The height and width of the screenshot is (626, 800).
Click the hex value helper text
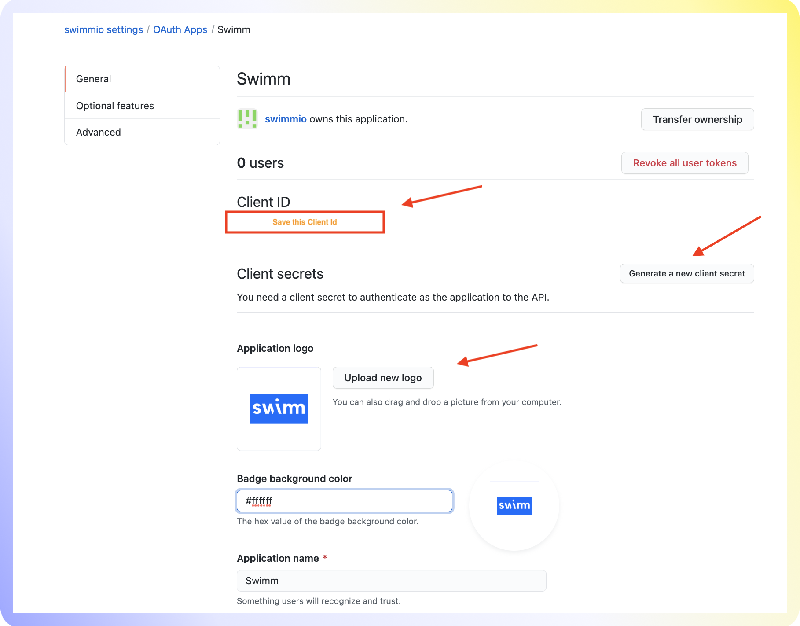(327, 521)
